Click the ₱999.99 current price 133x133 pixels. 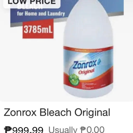pyautogui.click(x=24, y=130)
